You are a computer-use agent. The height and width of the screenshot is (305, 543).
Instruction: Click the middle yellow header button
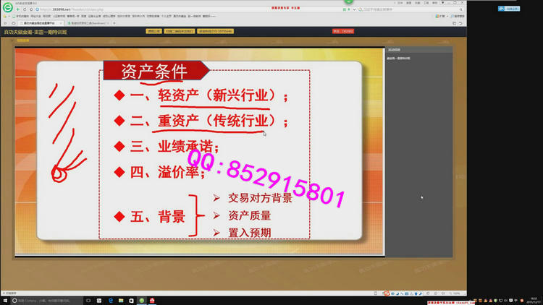click(x=179, y=32)
